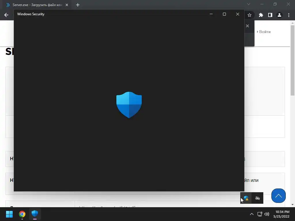295x221 pixels.
Task: Show hidden system tray icons chevron
Action: 251,214
